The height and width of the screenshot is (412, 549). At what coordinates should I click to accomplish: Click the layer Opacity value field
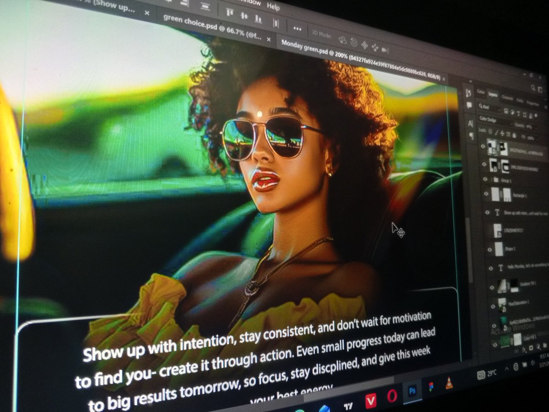pos(529,127)
